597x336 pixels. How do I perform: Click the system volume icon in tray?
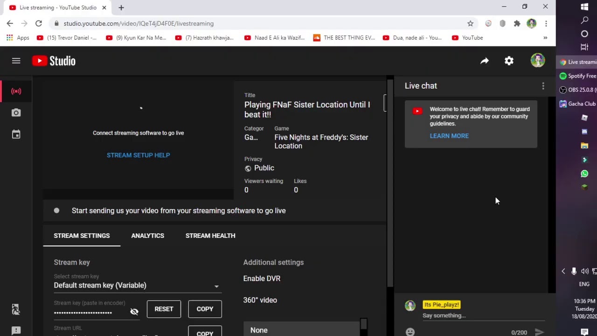click(584, 271)
